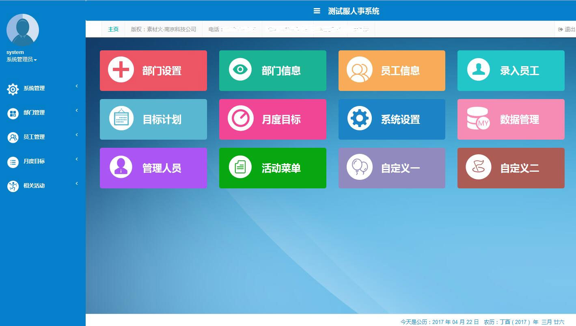
Task: Click the 退出 logout link
Action: [567, 29]
